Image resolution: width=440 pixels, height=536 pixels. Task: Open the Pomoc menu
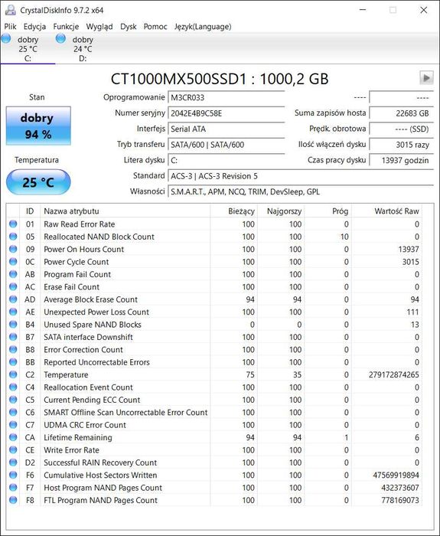pyautogui.click(x=155, y=27)
